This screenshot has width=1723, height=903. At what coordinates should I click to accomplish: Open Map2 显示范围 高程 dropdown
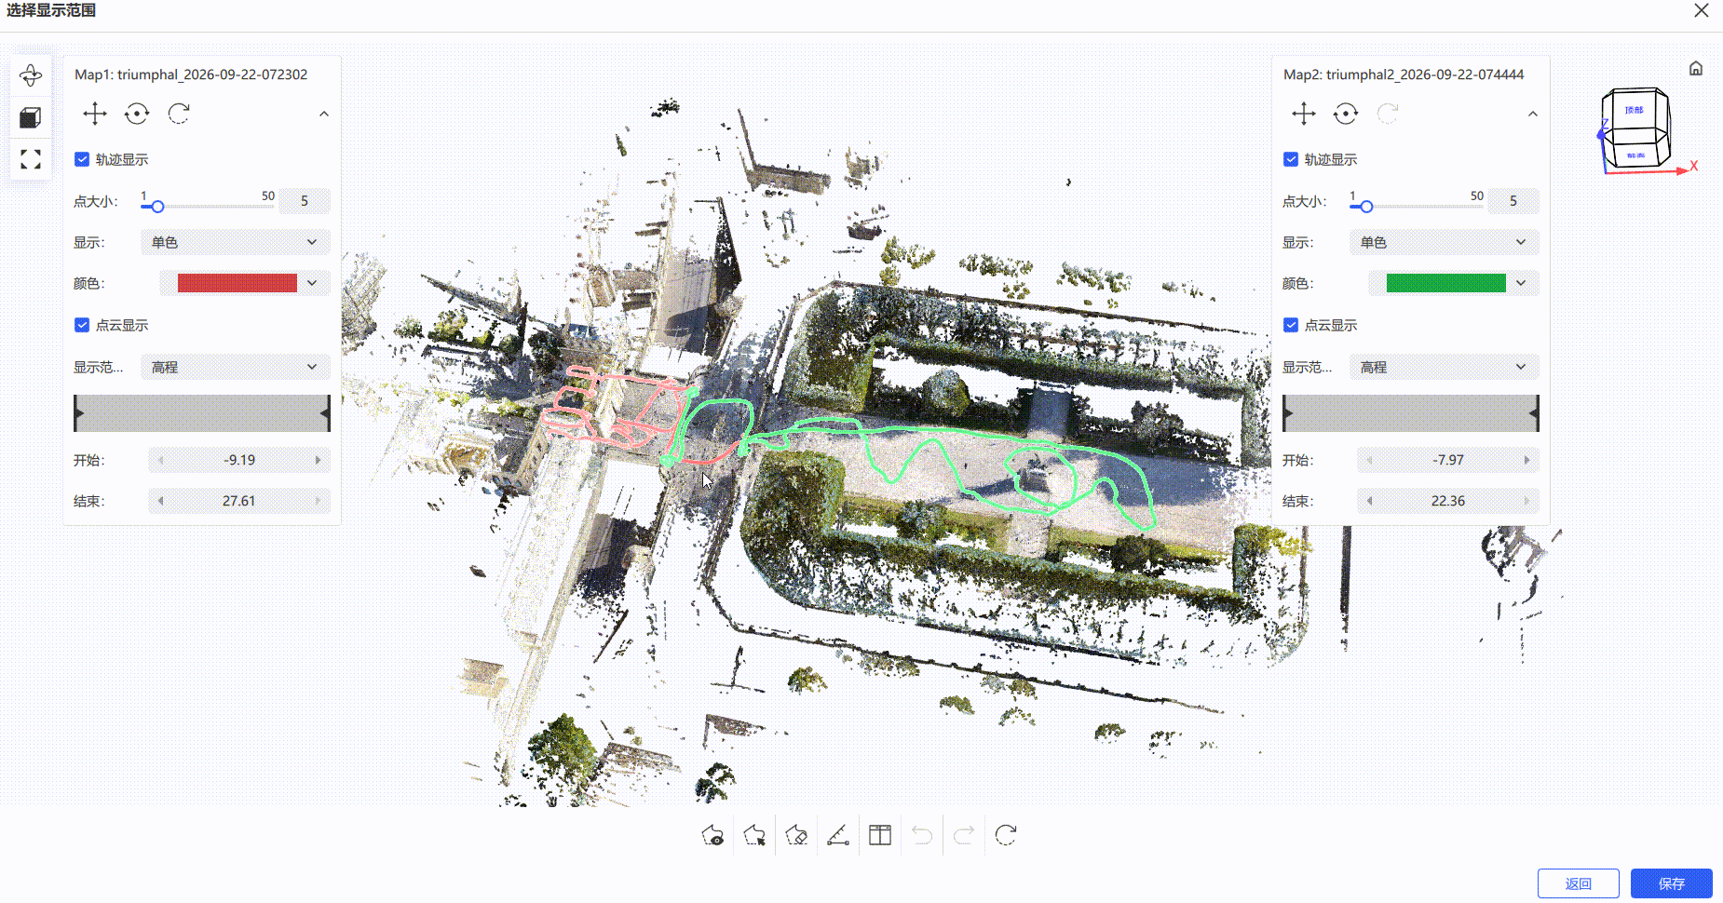pyautogui.click(x=1445, y=367)
